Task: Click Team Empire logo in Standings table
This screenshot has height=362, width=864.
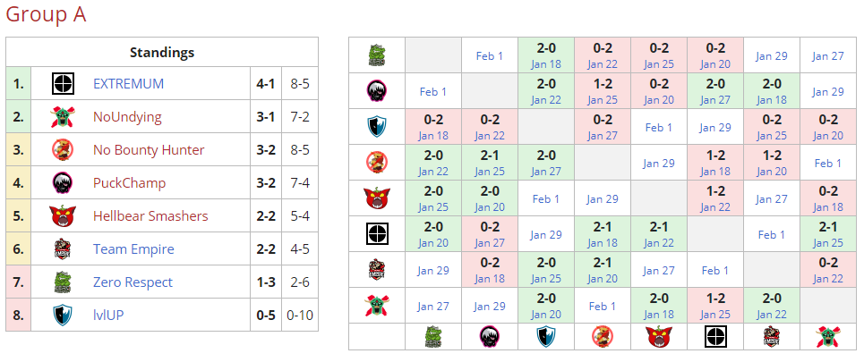Action: click(62, 249)
